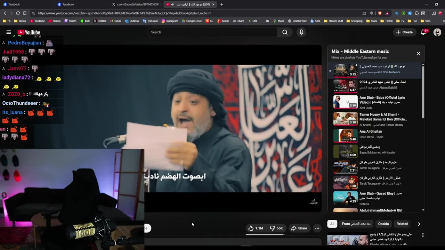The width and height of the screenshot is (445, 250).
Task: Reload the page with the refresh icon
Action: [x=18, y=13]
